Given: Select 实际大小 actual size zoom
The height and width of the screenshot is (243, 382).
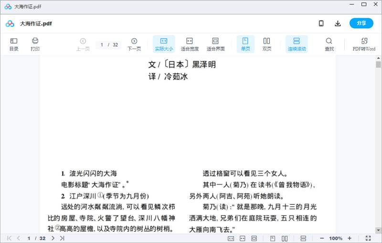Looking at the screenshot, I should [x=164, y=44].
